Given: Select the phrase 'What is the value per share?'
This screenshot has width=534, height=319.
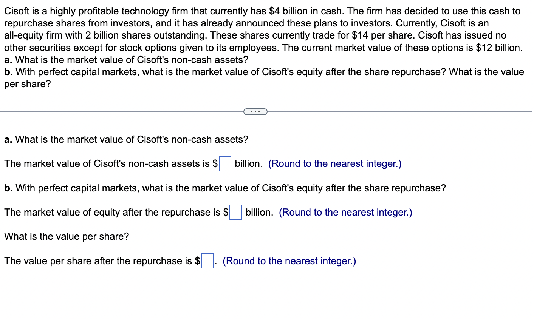Looking at the screenshot, I should click(67, 236).
